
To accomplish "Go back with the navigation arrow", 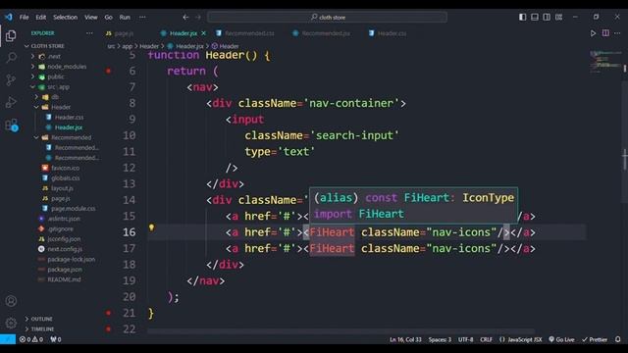I will click(x=185, y=18).
